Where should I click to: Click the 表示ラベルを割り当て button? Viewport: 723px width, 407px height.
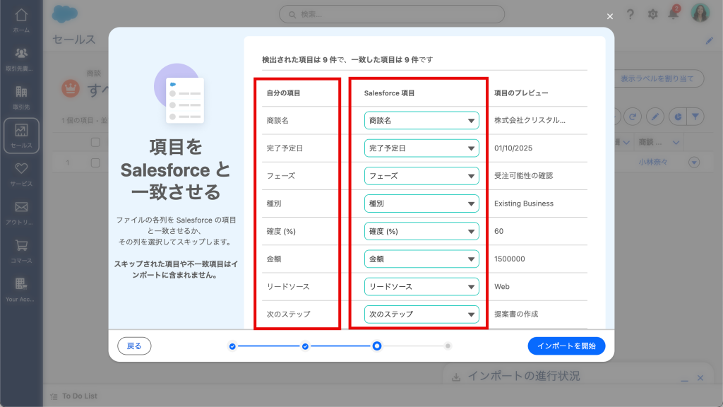(657, 78)
